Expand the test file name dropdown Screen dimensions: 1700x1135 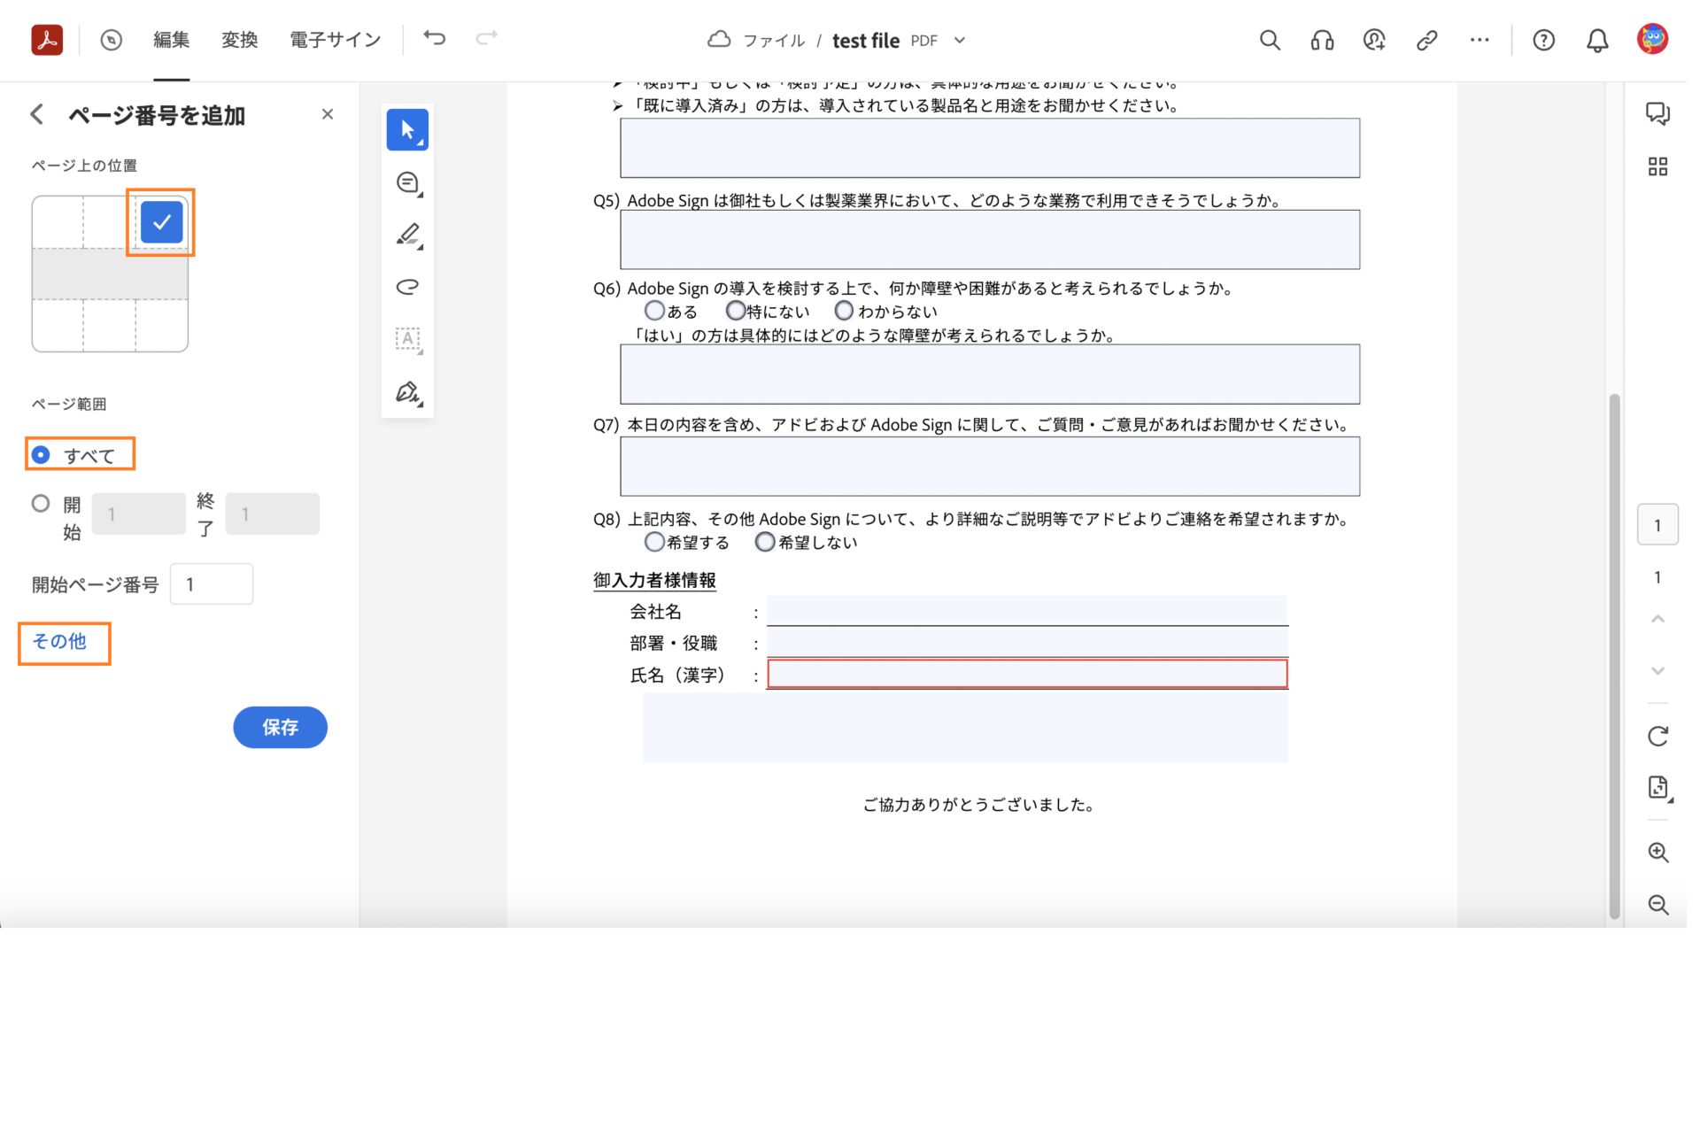point(960,40)
